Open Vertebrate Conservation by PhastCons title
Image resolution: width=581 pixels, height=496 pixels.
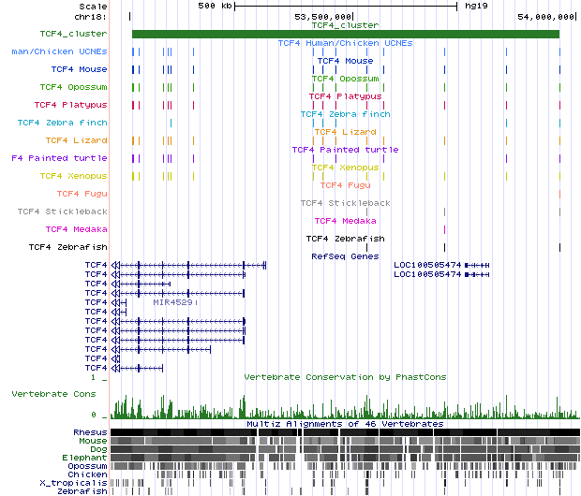pyautogui.click(x=345, y=377)
